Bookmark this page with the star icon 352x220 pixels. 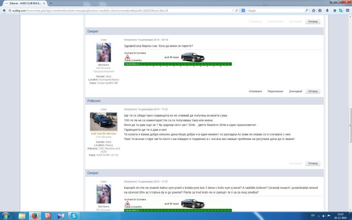313,11
